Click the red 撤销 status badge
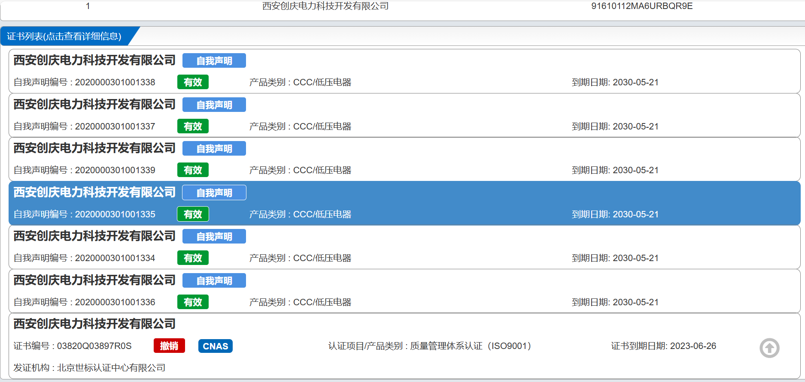 click(169, 346)
